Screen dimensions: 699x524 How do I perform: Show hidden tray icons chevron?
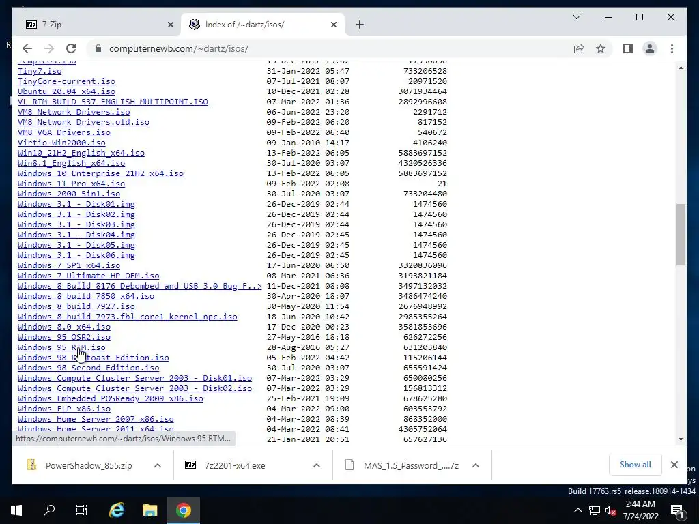pyautogui.click(x=577, y=510)
